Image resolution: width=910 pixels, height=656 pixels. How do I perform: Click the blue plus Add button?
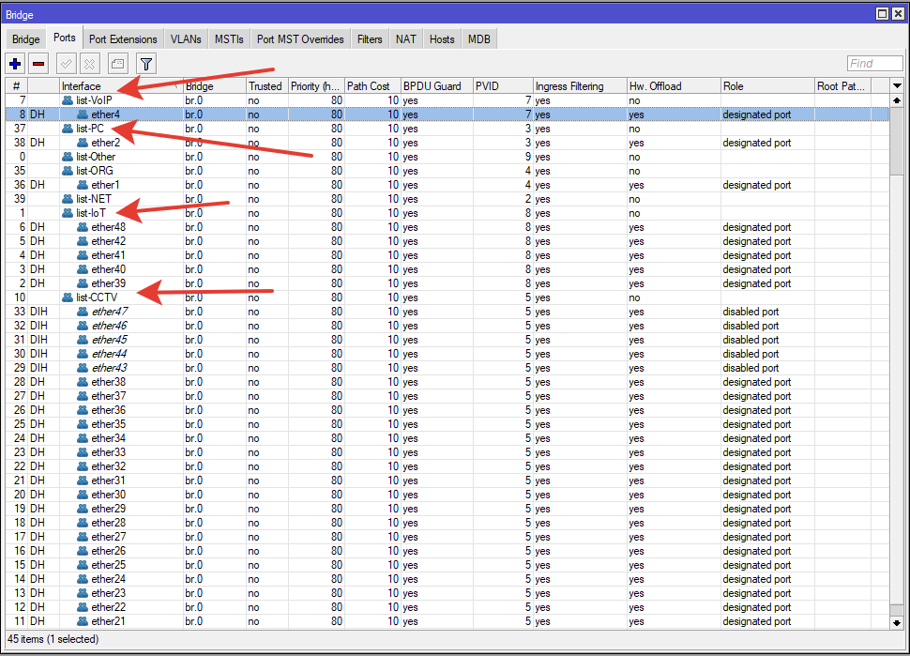point(15,64)
